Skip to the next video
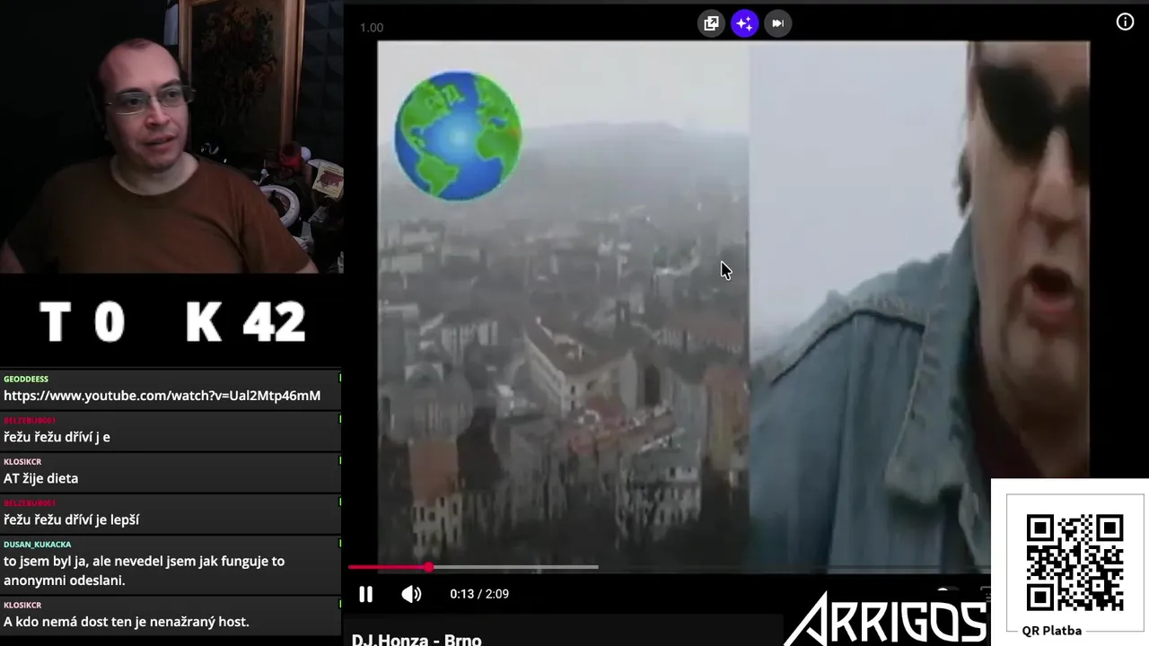Screen dimensions: 1149x646 [x=777, y=23]
